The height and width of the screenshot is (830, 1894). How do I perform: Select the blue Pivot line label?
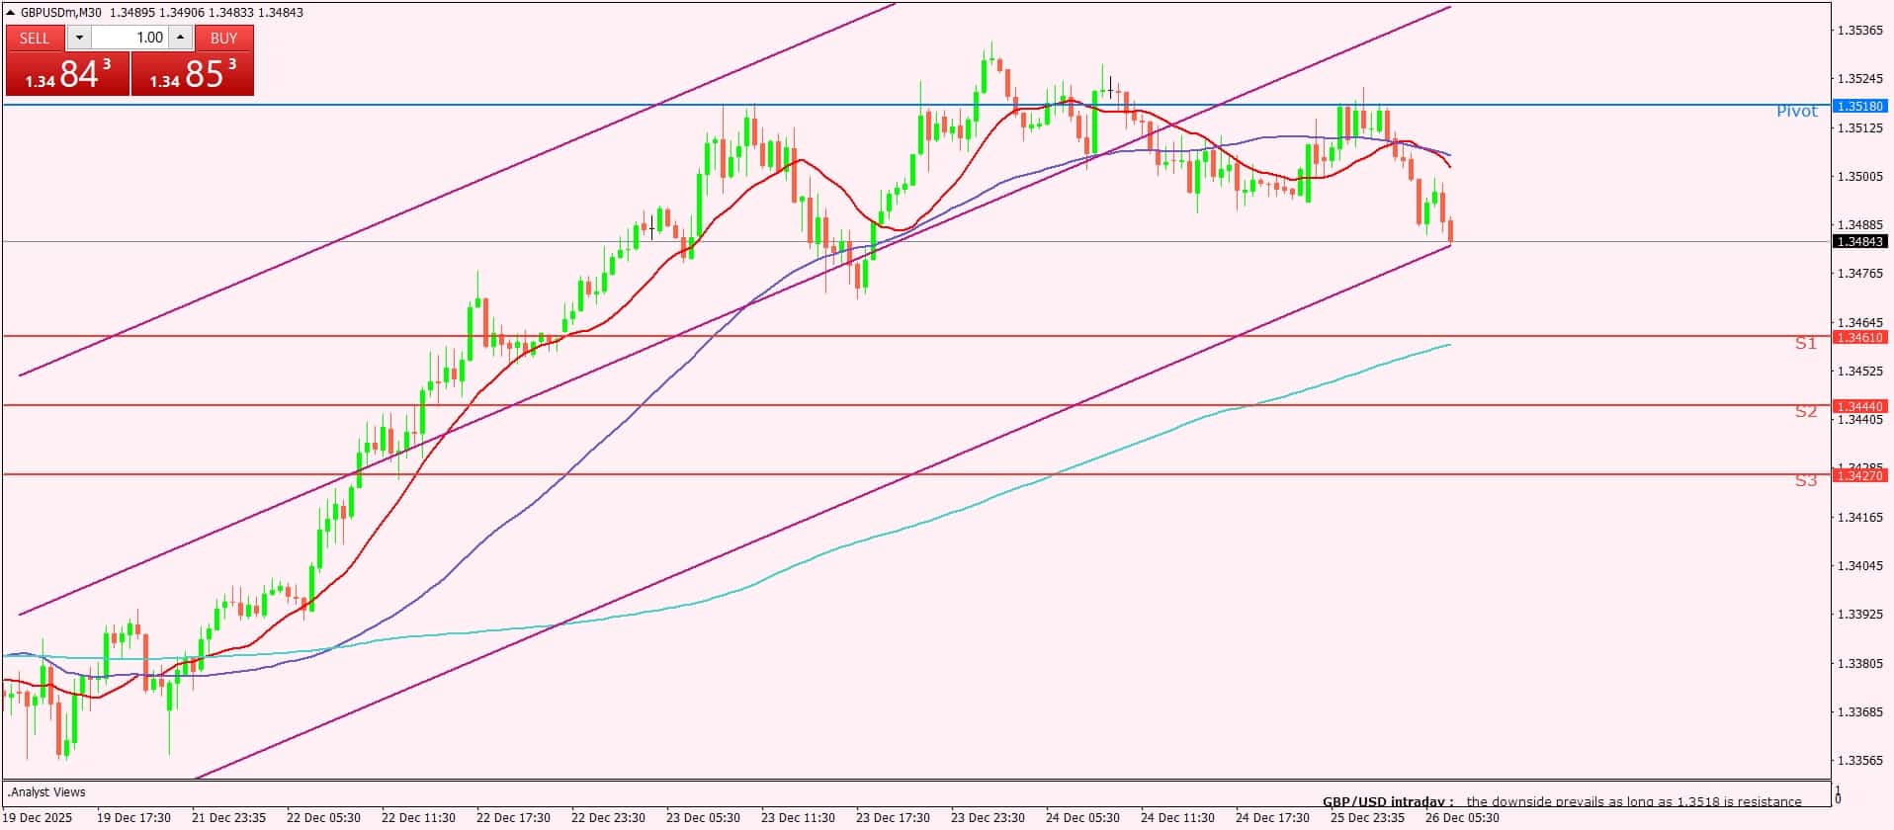[1796, 112]
